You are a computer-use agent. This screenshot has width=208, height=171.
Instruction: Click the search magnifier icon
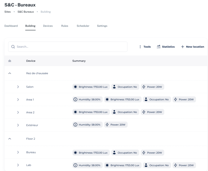coord(13,47)
